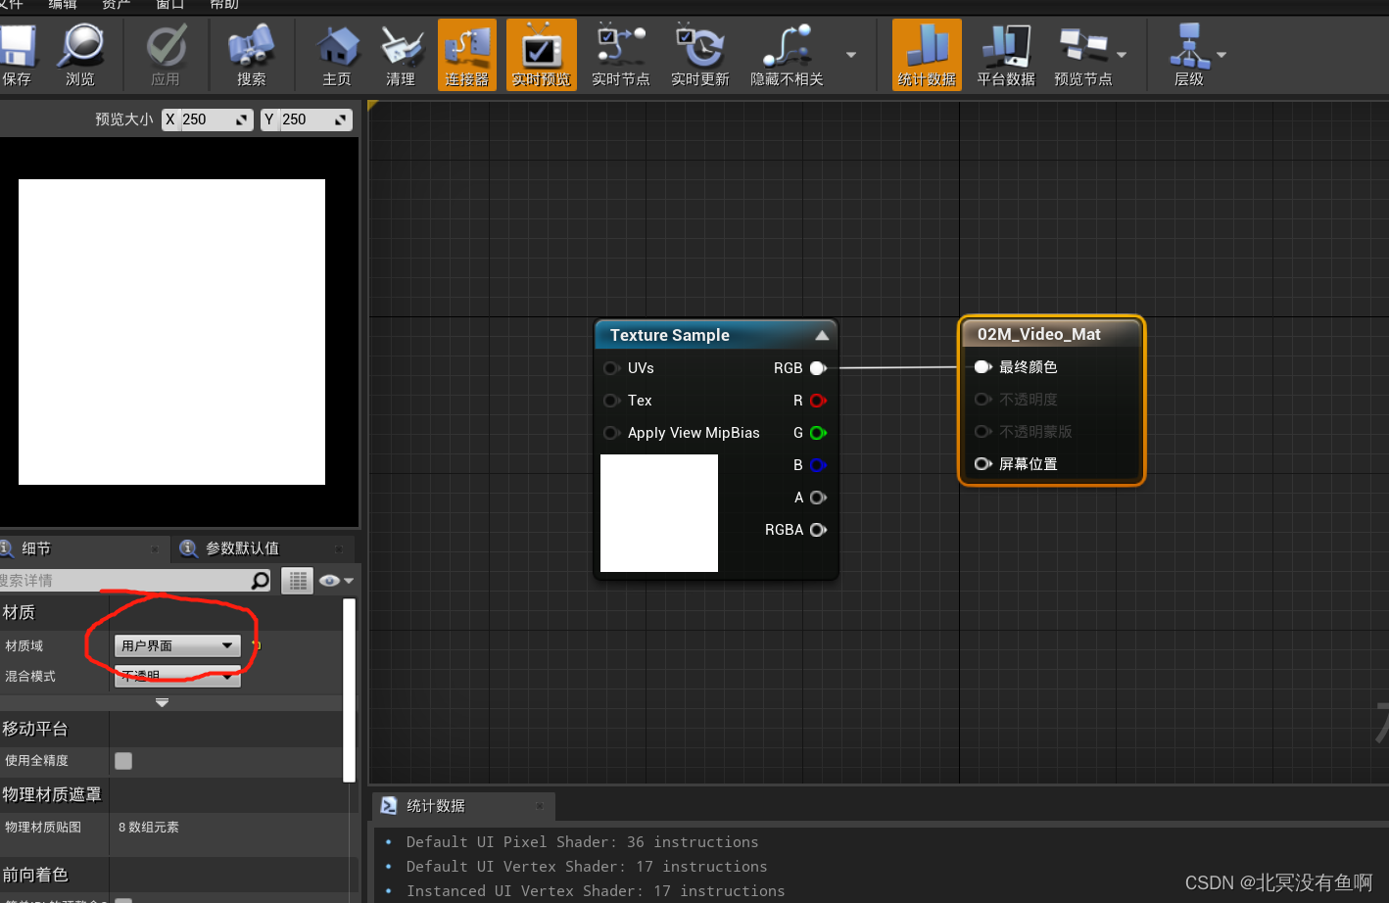Click the 浏览 browse-to-asset icon

80,55
